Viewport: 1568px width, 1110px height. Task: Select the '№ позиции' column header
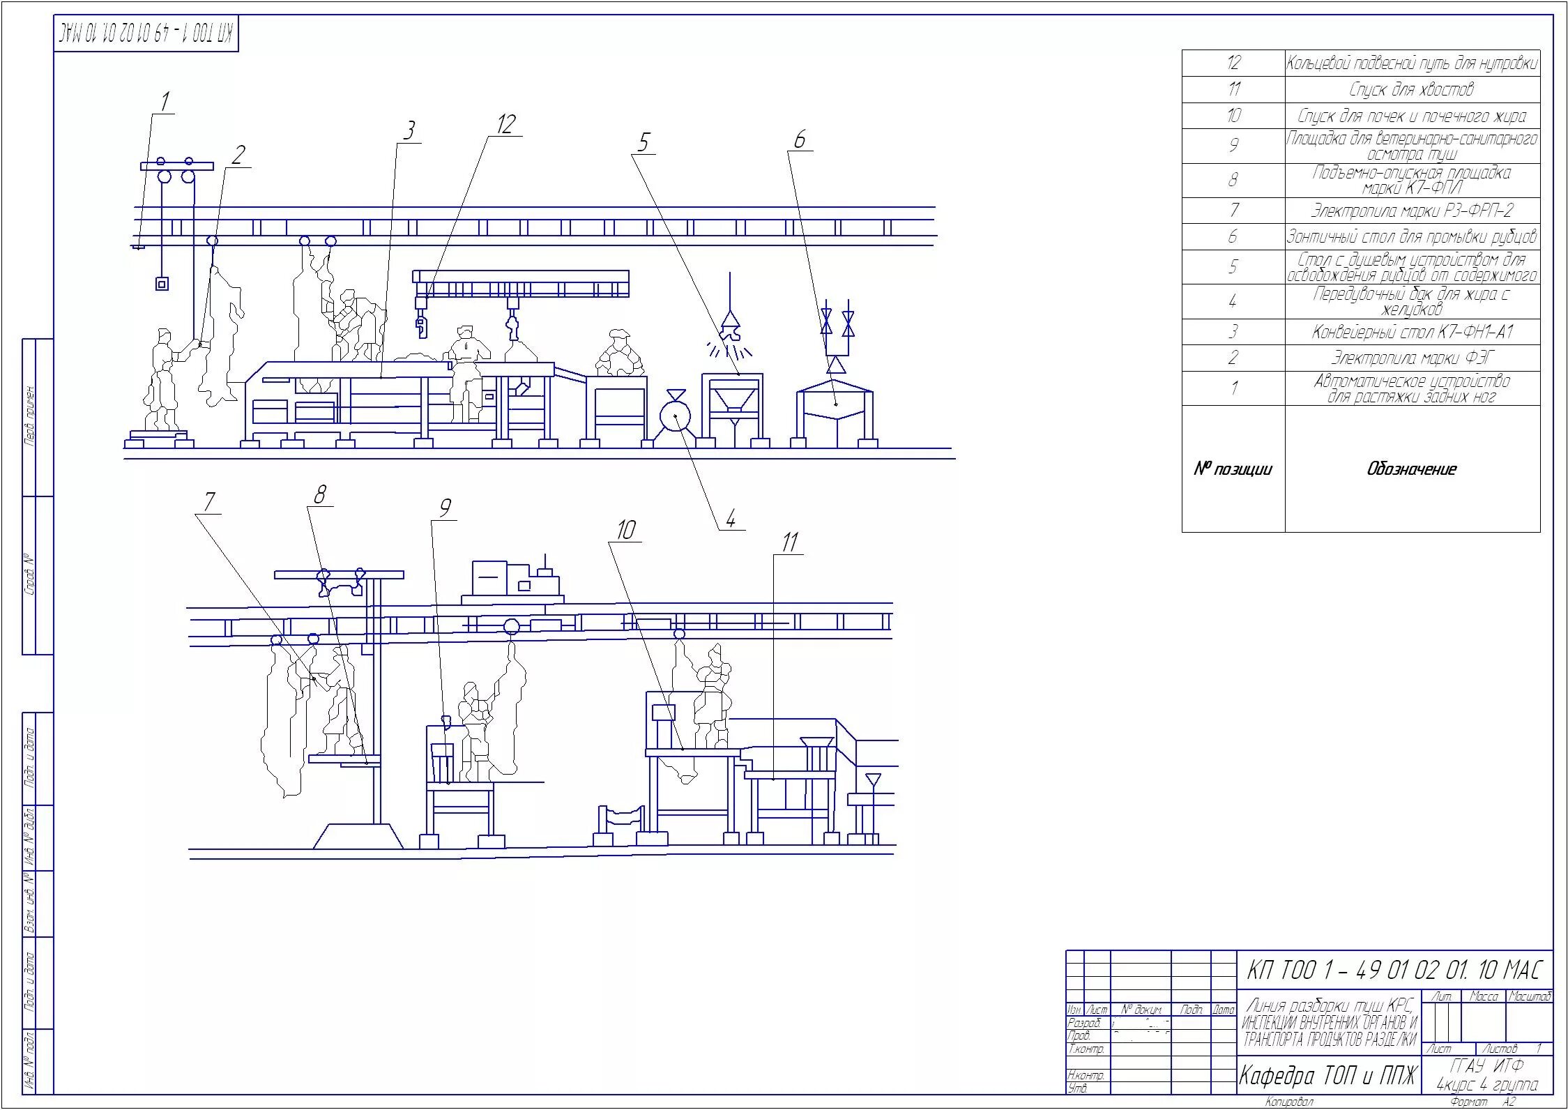tap(1233, 469)
